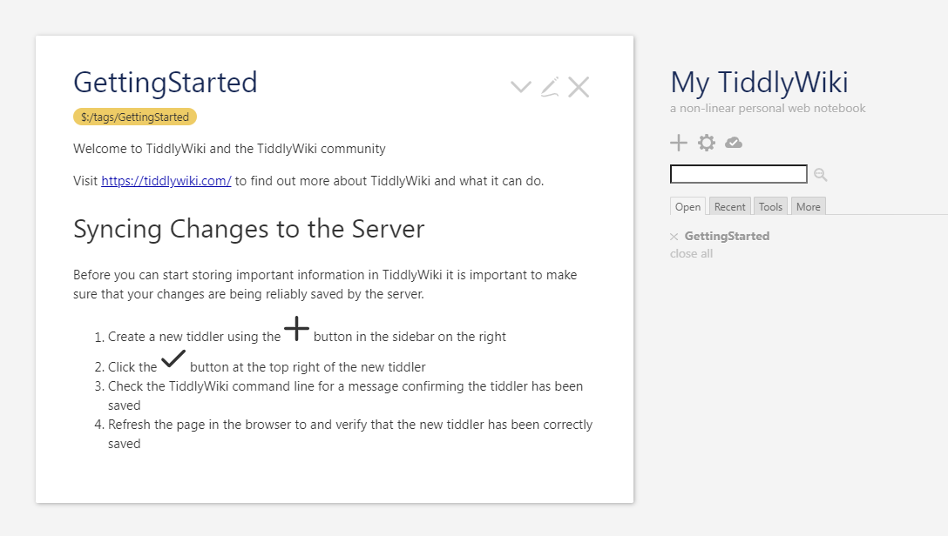
Task: Click the small x beside GettingStarted in the sidebar
Action: tap(674, 237)
